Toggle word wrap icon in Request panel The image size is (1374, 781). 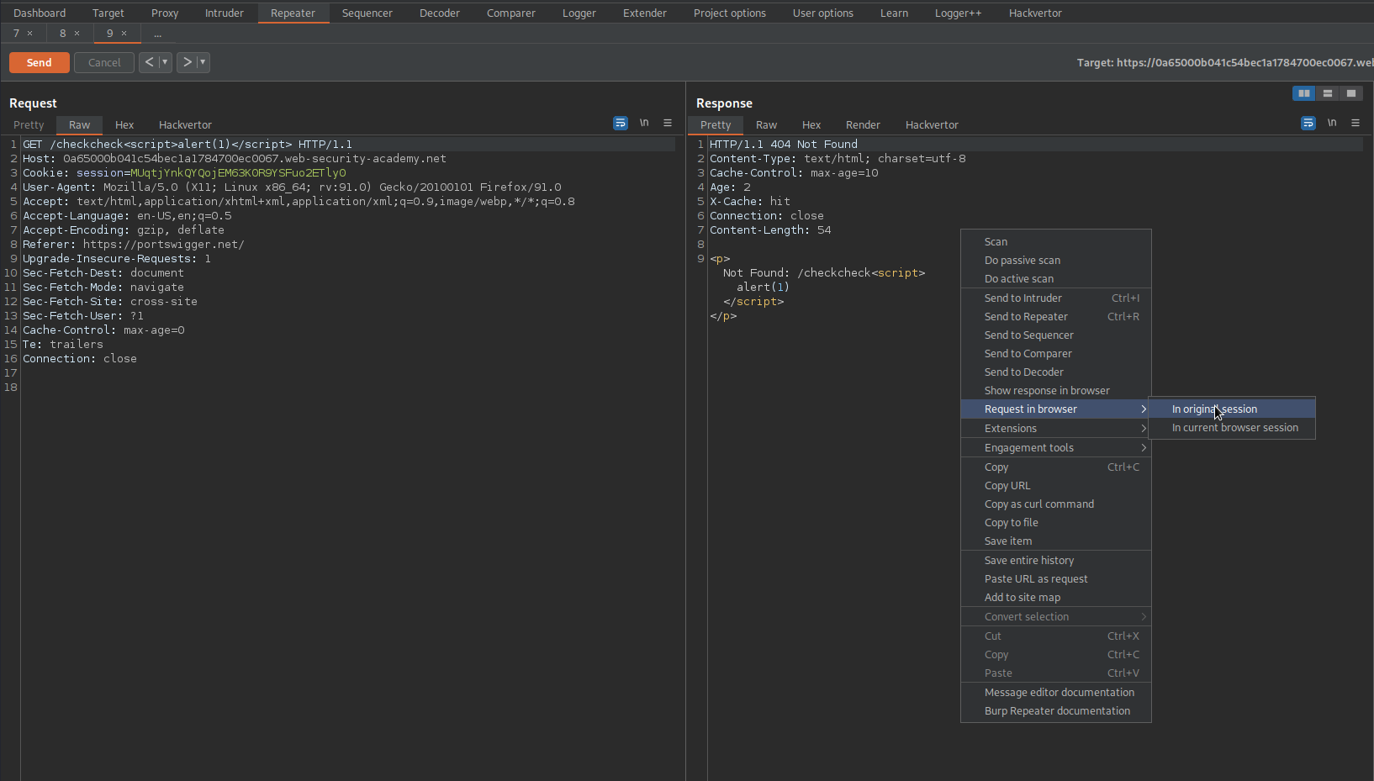621,123
